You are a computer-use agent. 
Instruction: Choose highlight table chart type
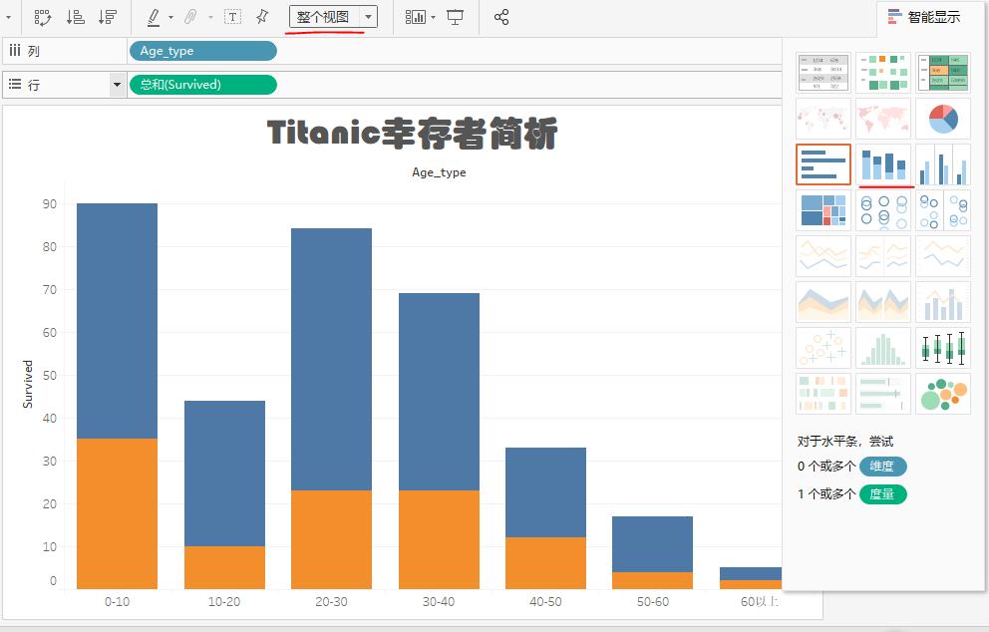943,73
